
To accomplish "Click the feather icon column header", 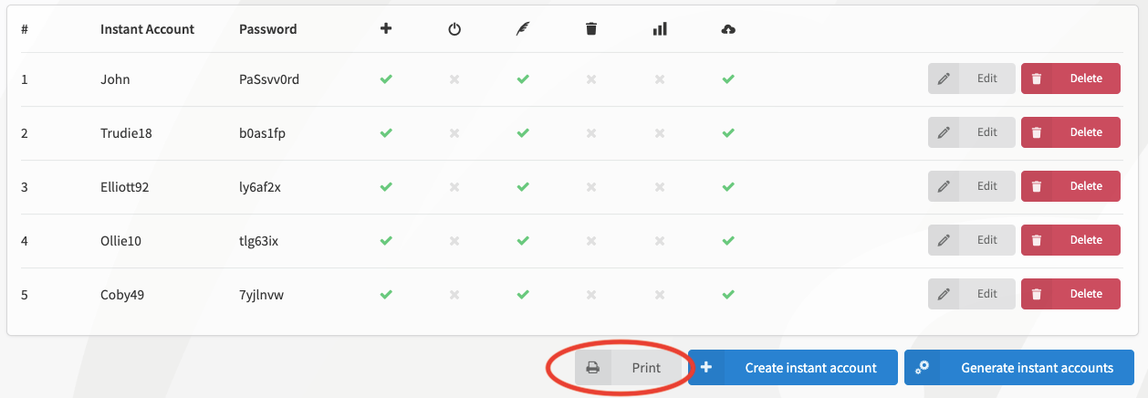I will pos(523,29).
